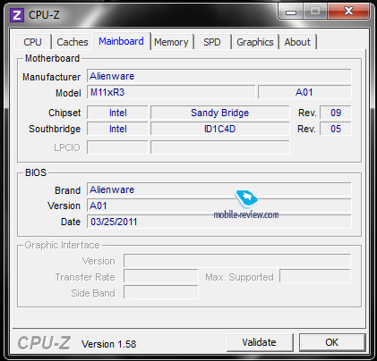The image size is (377, 361).
Task: Go to the Memory tab
Action: 171,42
